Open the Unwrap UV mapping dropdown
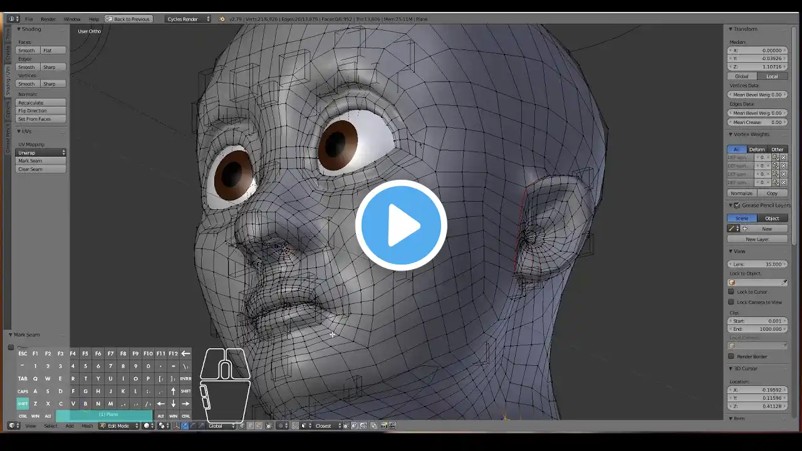This screenshot has width=802, height=451. (41, 153)
